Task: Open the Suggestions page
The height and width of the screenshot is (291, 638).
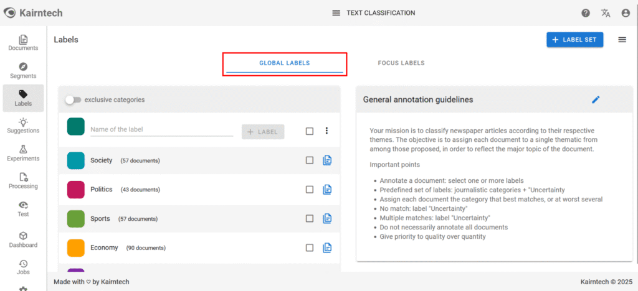Action: (23, 125)
